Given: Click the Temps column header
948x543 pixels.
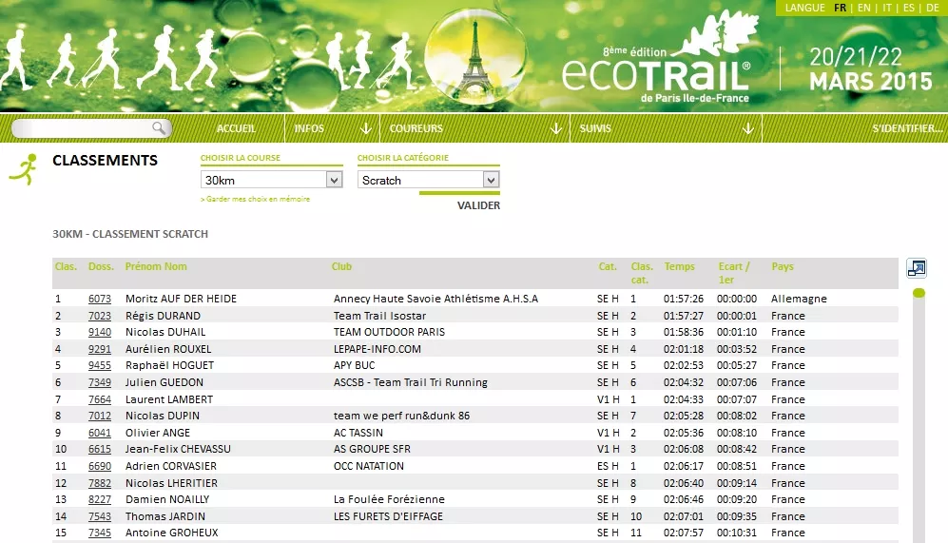Looking at the screenshot, I should click(x=680, y=266).
